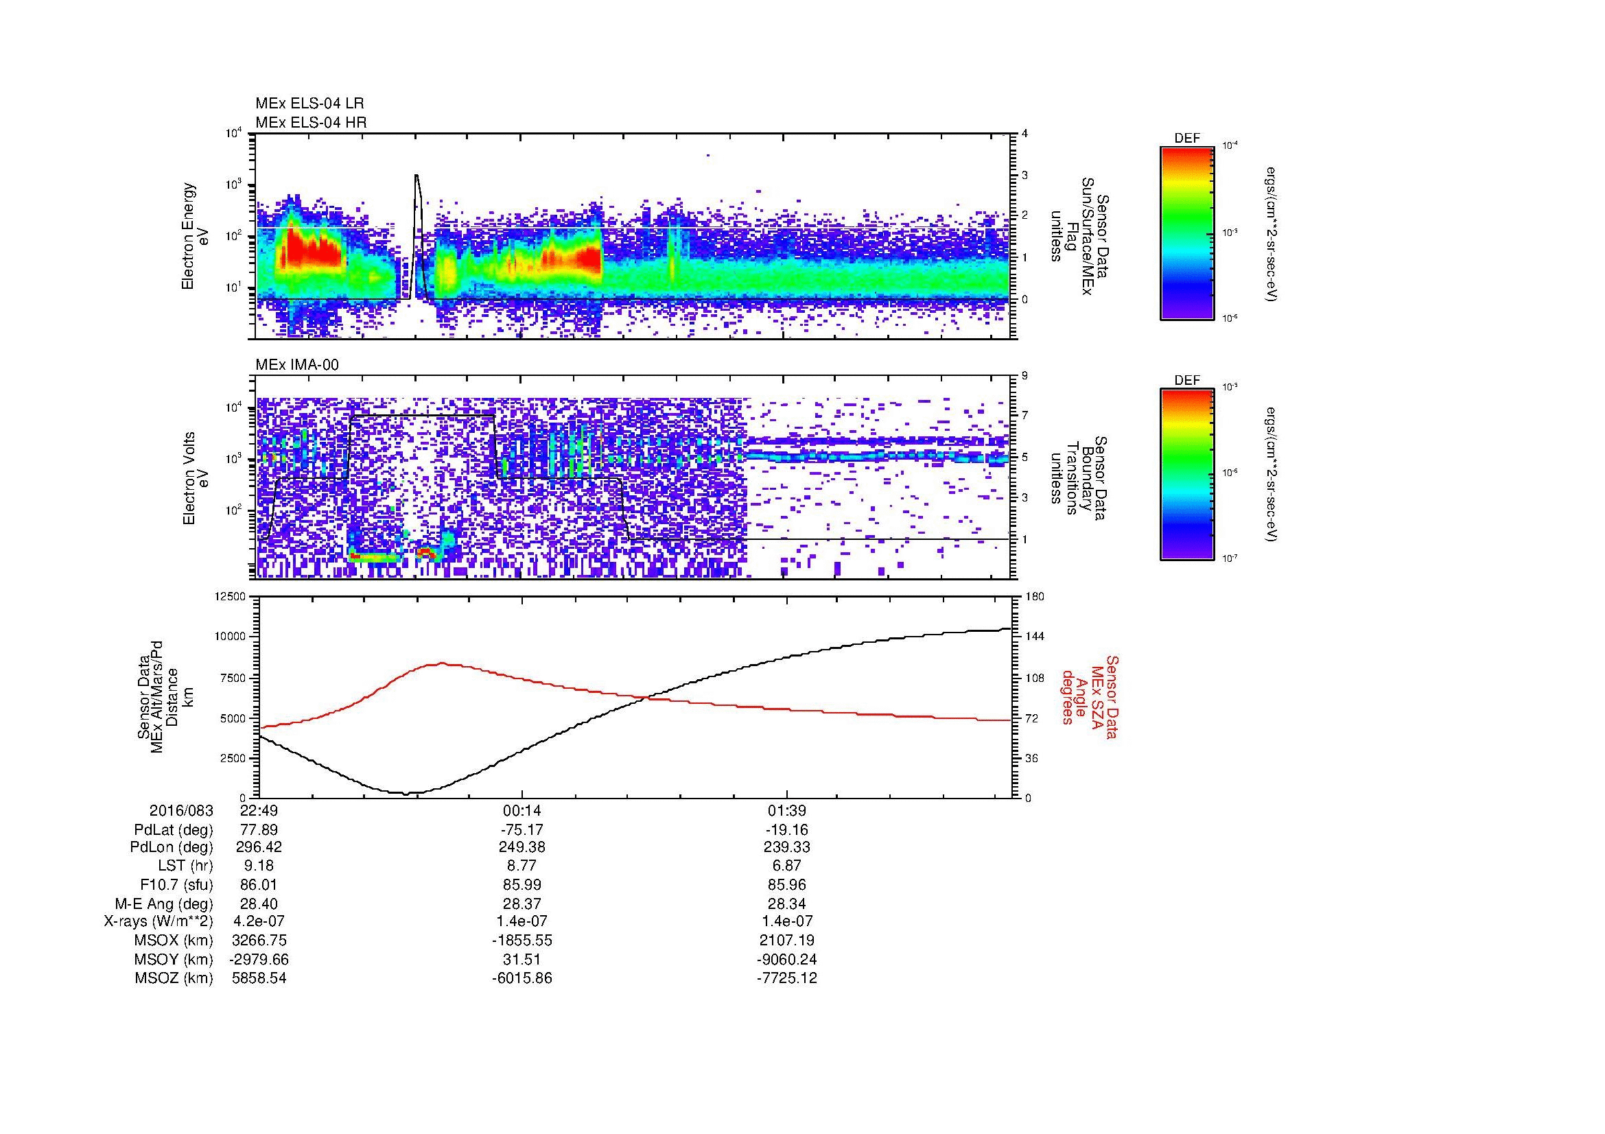This screenshot has width=1605, height=1134.
Task: Click MSOY value -9060.24
Action: [x=787, y=959]
